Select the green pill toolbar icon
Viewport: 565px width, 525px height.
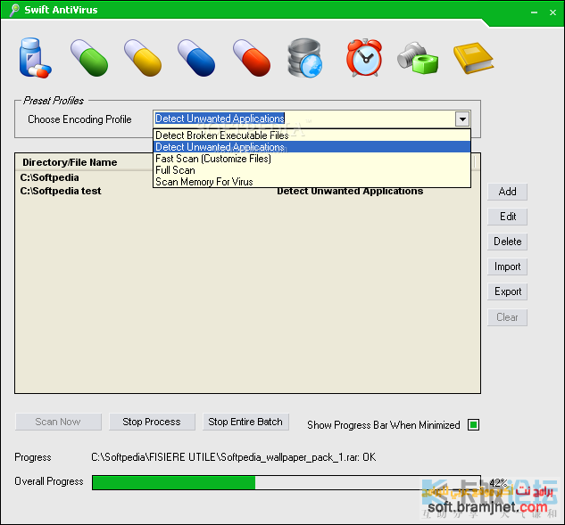pos(89,58)
